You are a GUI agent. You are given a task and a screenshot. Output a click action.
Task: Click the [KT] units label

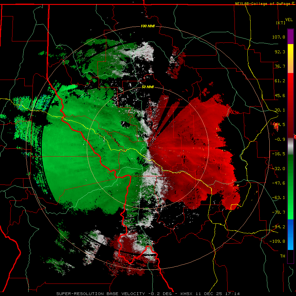(281, 23)
